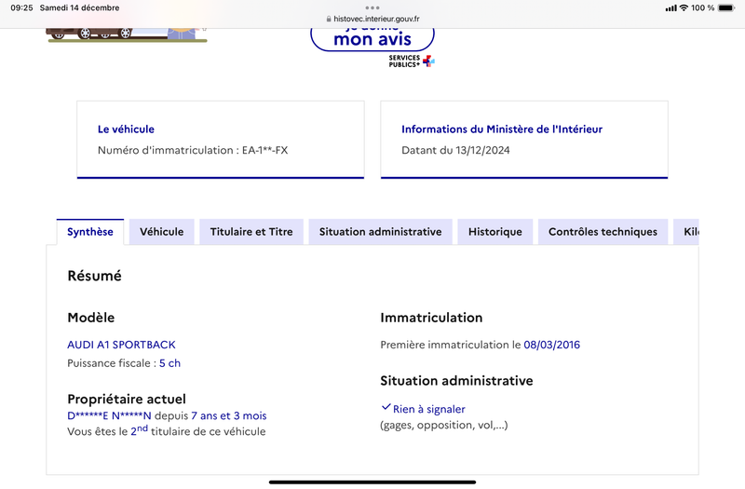Click owner name D******E N*****N
Screen dimensions: 745x489
coord(109,415)
